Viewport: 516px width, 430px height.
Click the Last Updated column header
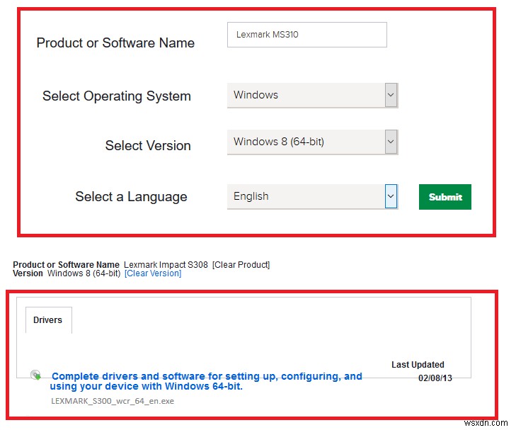pyautogui.click(x=418, y=365)
